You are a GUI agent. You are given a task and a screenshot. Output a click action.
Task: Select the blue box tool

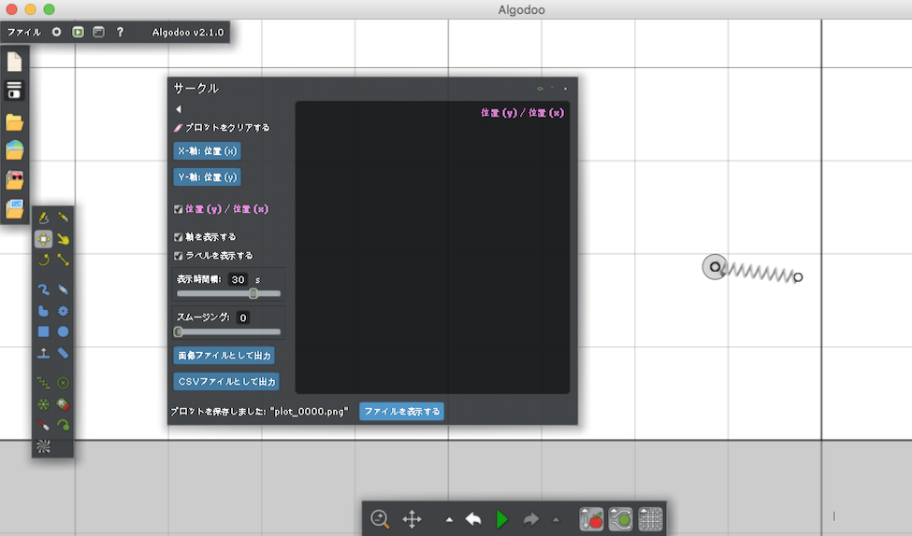tap(43, 331)
